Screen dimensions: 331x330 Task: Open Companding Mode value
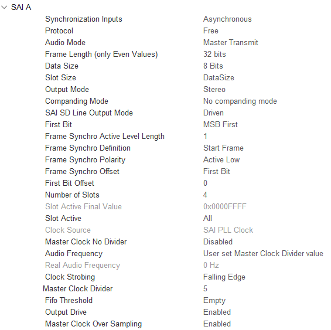(240, 101)
